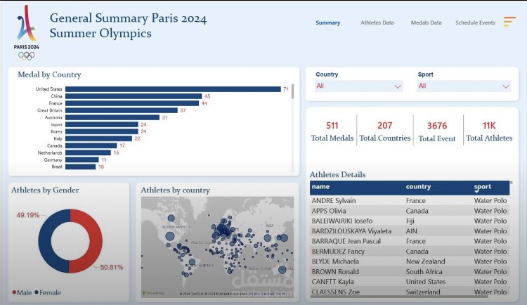Sort table by sport column header
This screenshot has height=305, width=527.
[x=483, y=187]
